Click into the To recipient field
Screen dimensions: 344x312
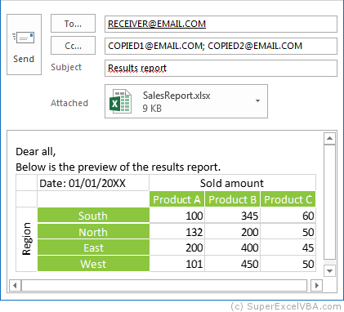pyautogui.click(x=221, y=24)
